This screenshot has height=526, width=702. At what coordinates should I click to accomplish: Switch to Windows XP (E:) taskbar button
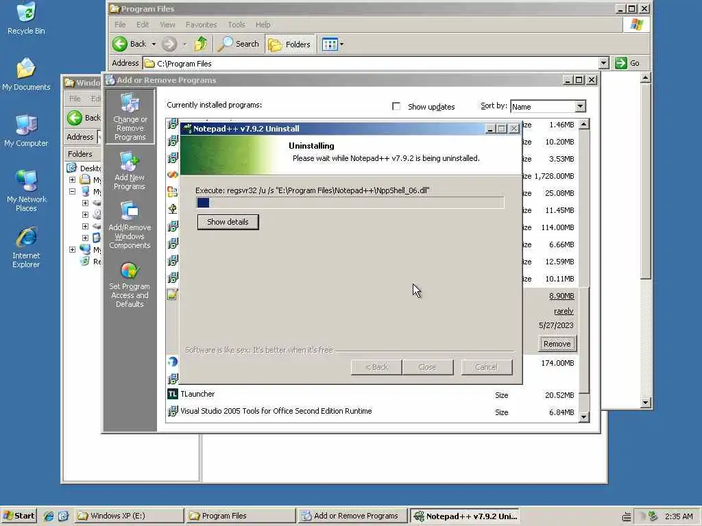pos(128,516)
